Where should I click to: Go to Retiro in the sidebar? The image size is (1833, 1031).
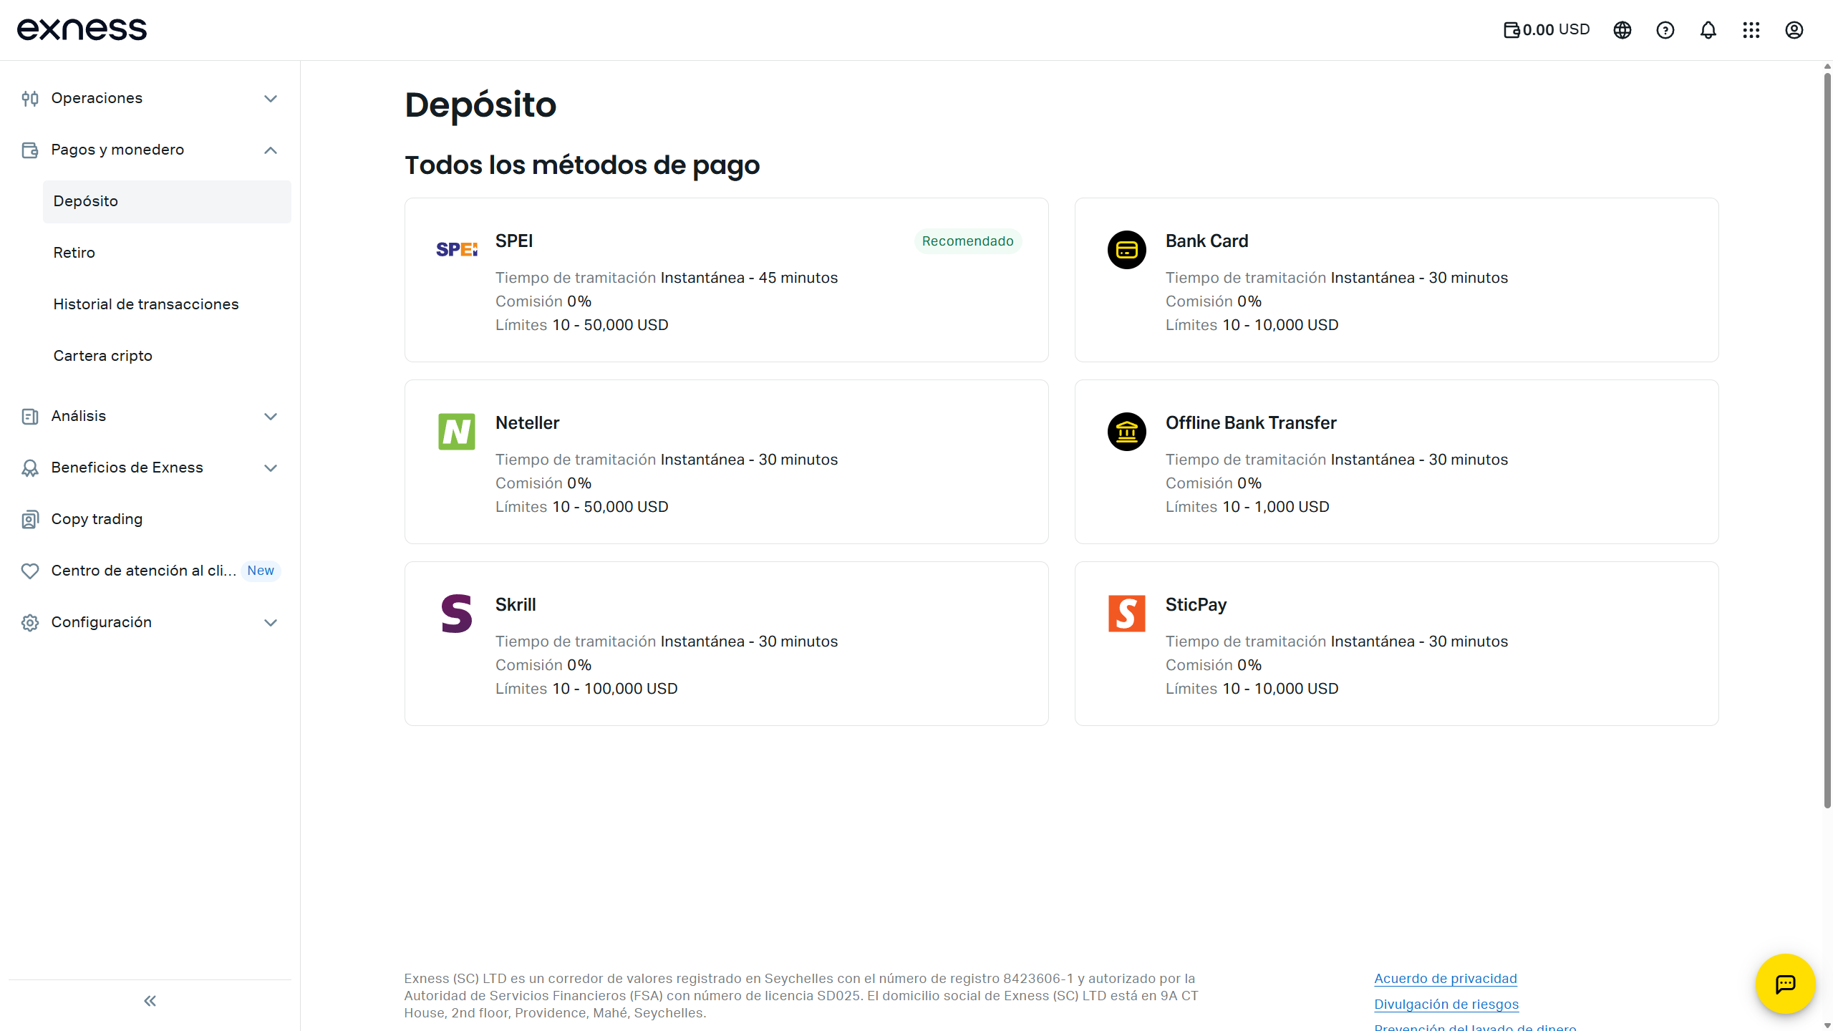(x=167, y=253)
